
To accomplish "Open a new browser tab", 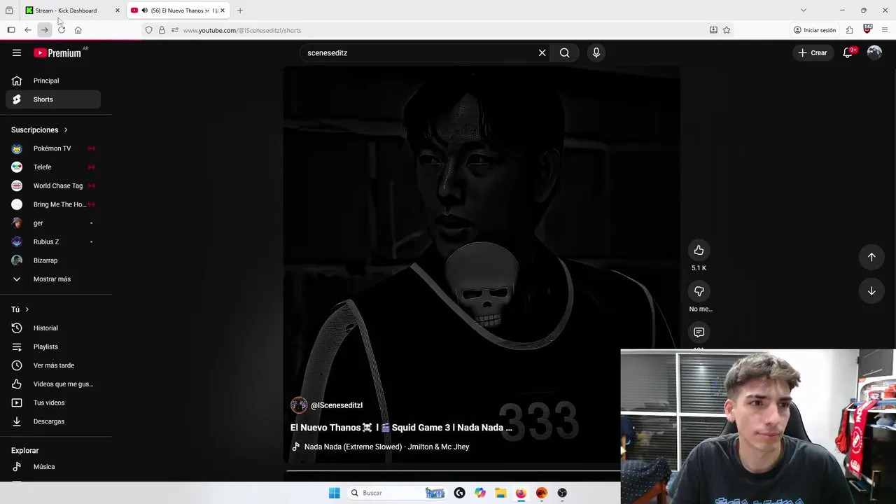I will tap(240, 10).
